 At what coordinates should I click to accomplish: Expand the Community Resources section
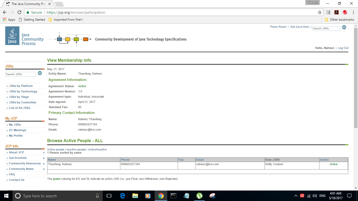point(25,163)
